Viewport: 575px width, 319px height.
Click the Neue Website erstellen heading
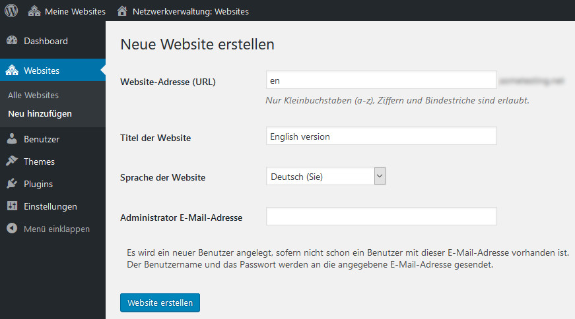pyautogui.click(x=197, y=44)
